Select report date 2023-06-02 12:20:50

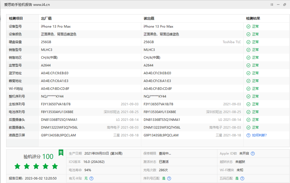41,178
